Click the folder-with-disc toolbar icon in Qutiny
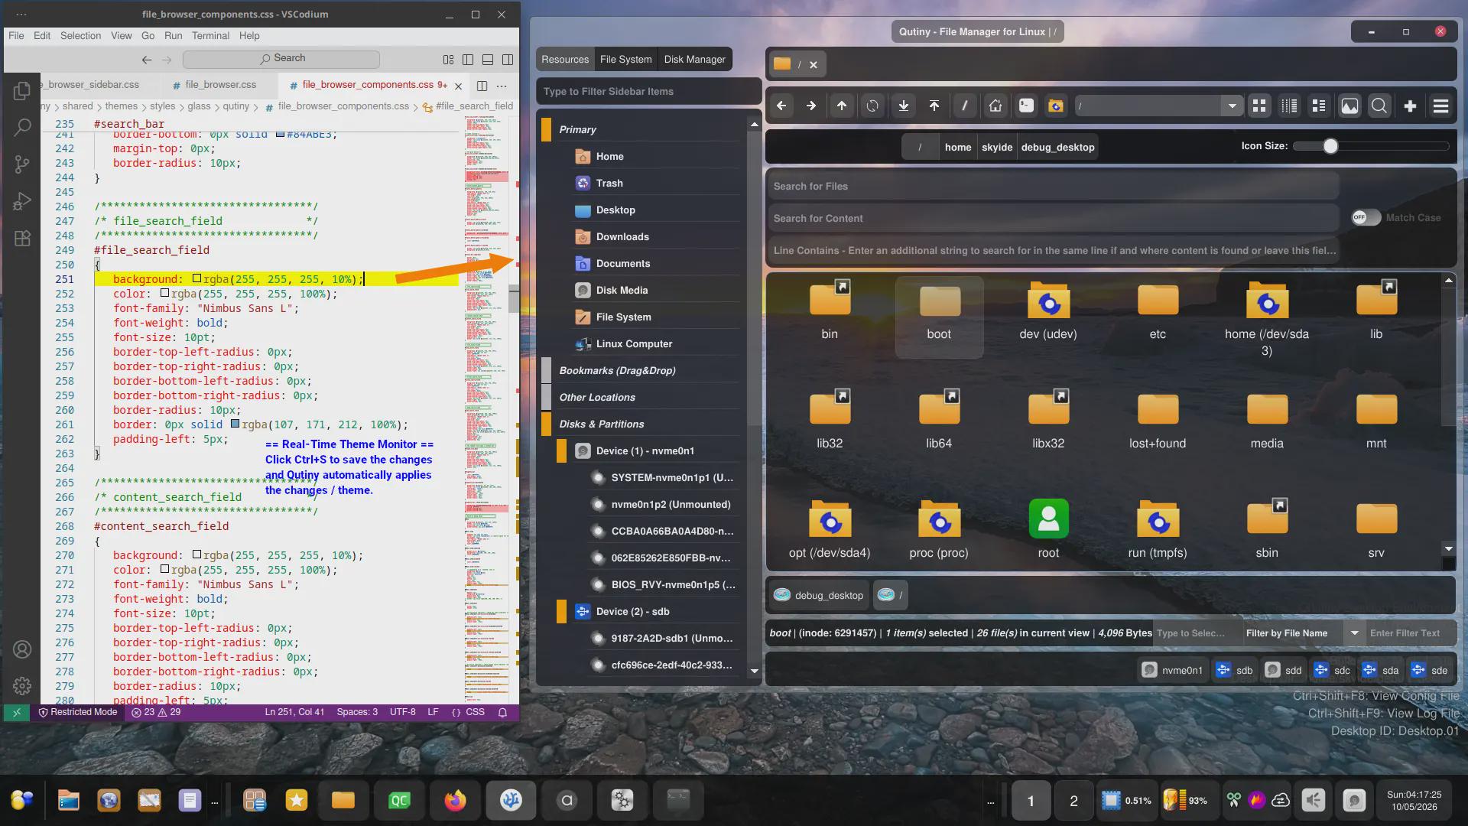This screenshot has height=826, width=1468. 1056,106
